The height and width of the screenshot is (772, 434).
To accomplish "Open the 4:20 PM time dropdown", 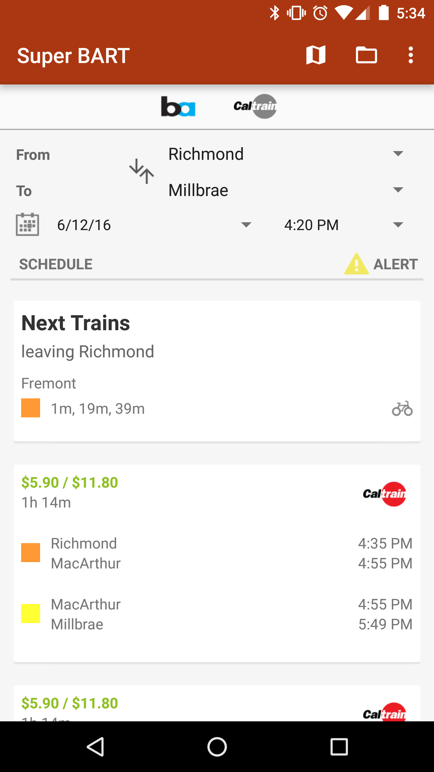I will point(343,225).
